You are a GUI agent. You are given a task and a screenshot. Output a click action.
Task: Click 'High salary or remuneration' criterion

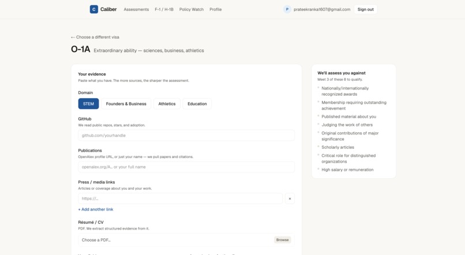347,170
